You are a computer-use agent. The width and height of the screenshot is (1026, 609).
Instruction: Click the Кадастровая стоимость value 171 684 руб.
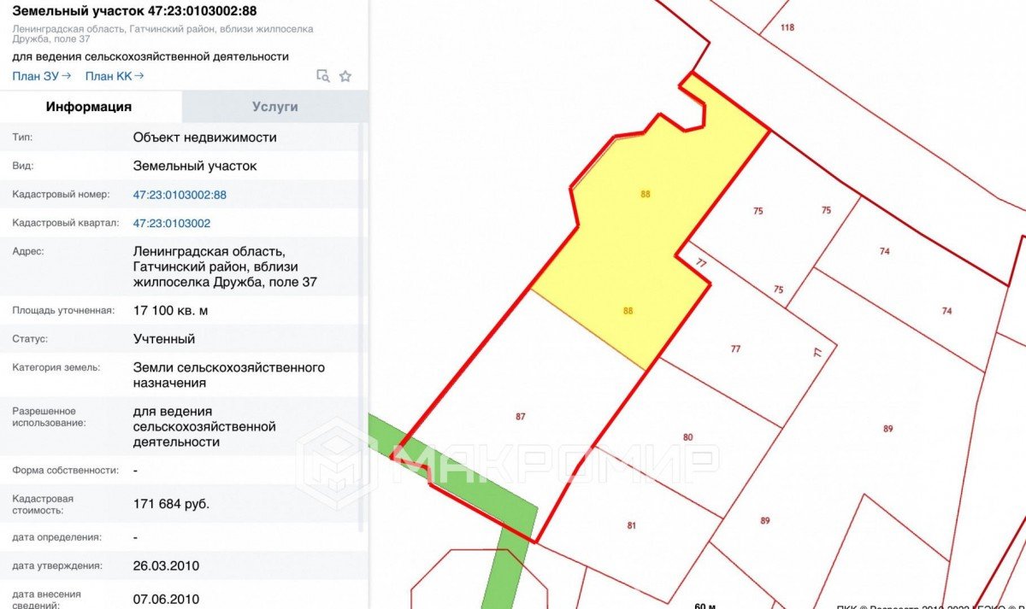coord(171,504)
